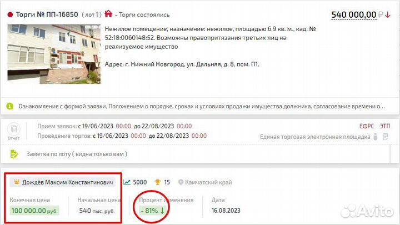
Task: Open the ЕФРС link
Action: 367,126
